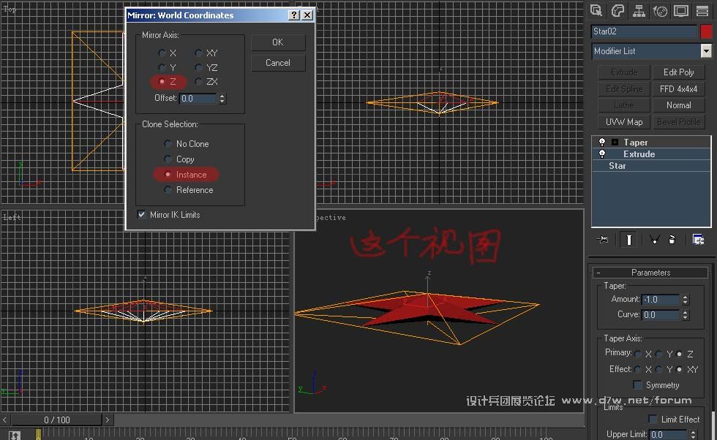
Task: Click the Pin Stack icon
Action: tap(603, 240)
